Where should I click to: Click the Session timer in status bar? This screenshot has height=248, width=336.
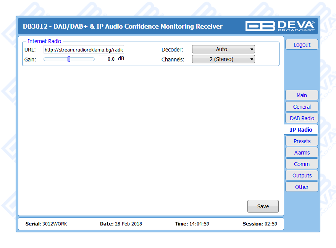[260, 224]
